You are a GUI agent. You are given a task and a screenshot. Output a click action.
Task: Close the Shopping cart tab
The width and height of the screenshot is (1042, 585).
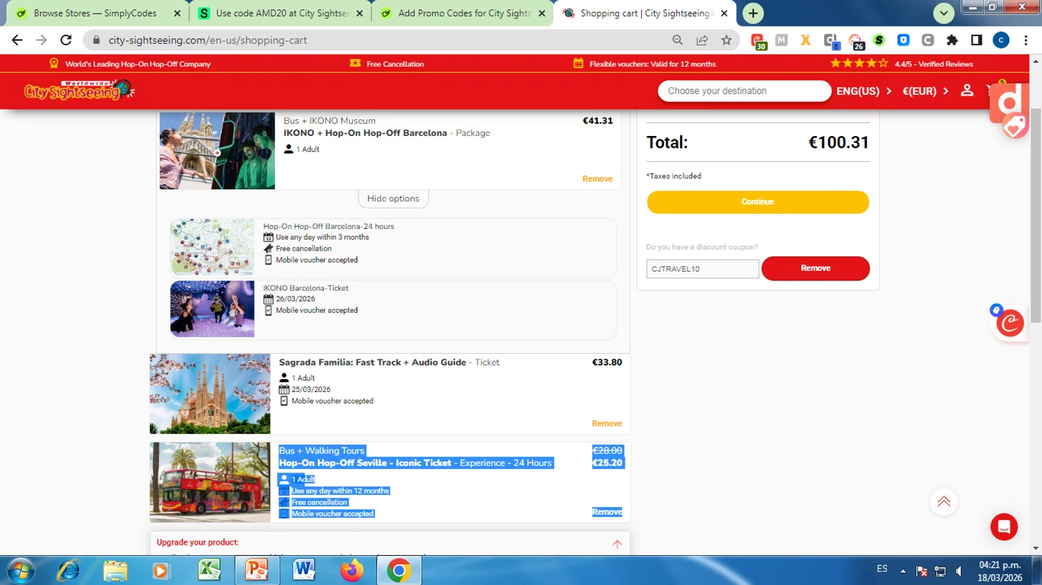pos(724,13)
